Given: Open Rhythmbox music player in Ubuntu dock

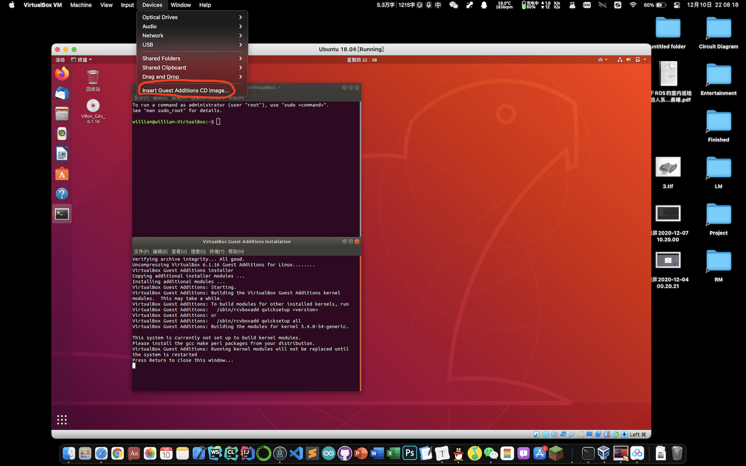Looking at the screenshot, I should coord(62,134).
